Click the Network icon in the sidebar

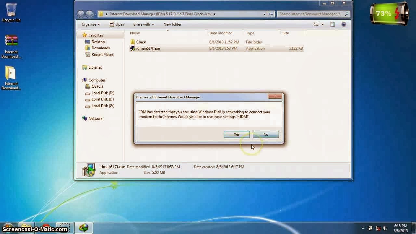84,118
